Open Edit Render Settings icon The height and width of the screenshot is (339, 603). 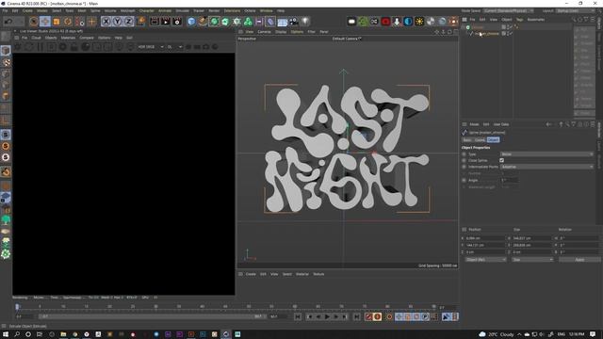tap(177, 22)
